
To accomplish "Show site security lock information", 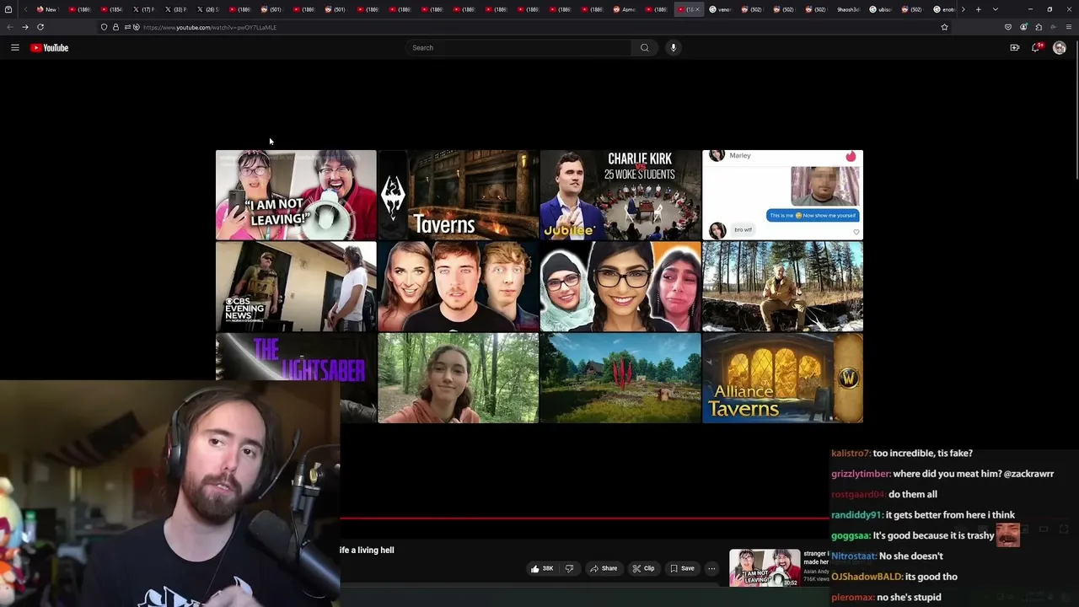I will click(x=115, y=27).
